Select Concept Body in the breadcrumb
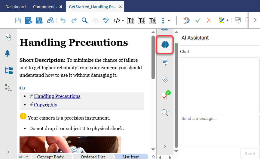The width and height of the screenshot is (260, 159). click(50, 157)
